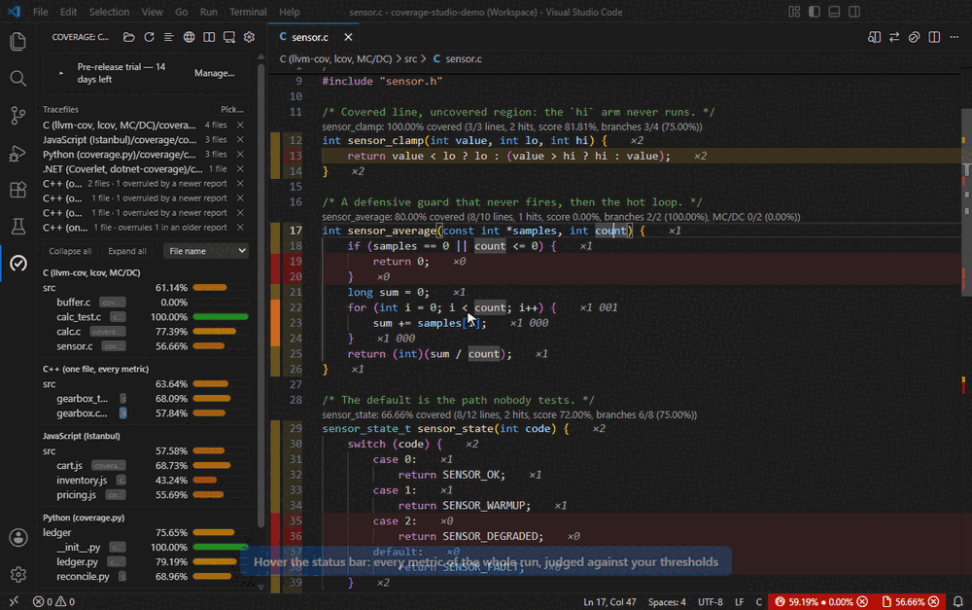
Task: Open the Extensions view
Action: click(17, 190)
